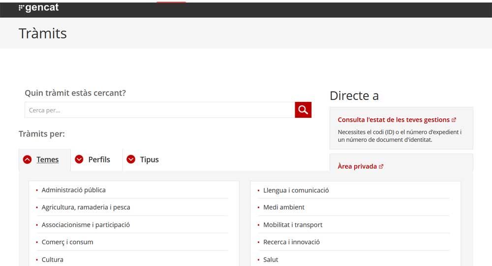Click the 'Directe a' heading
Image resolution: width=492 pixels, height=266 pixels.
coord(354,96)
